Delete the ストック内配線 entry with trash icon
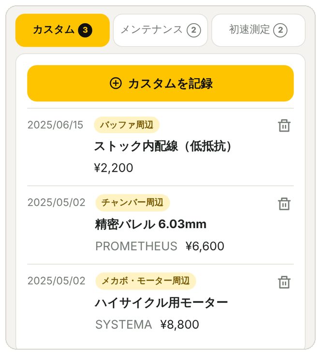This screenshot has height=355, width=321. tap(284, 125)
